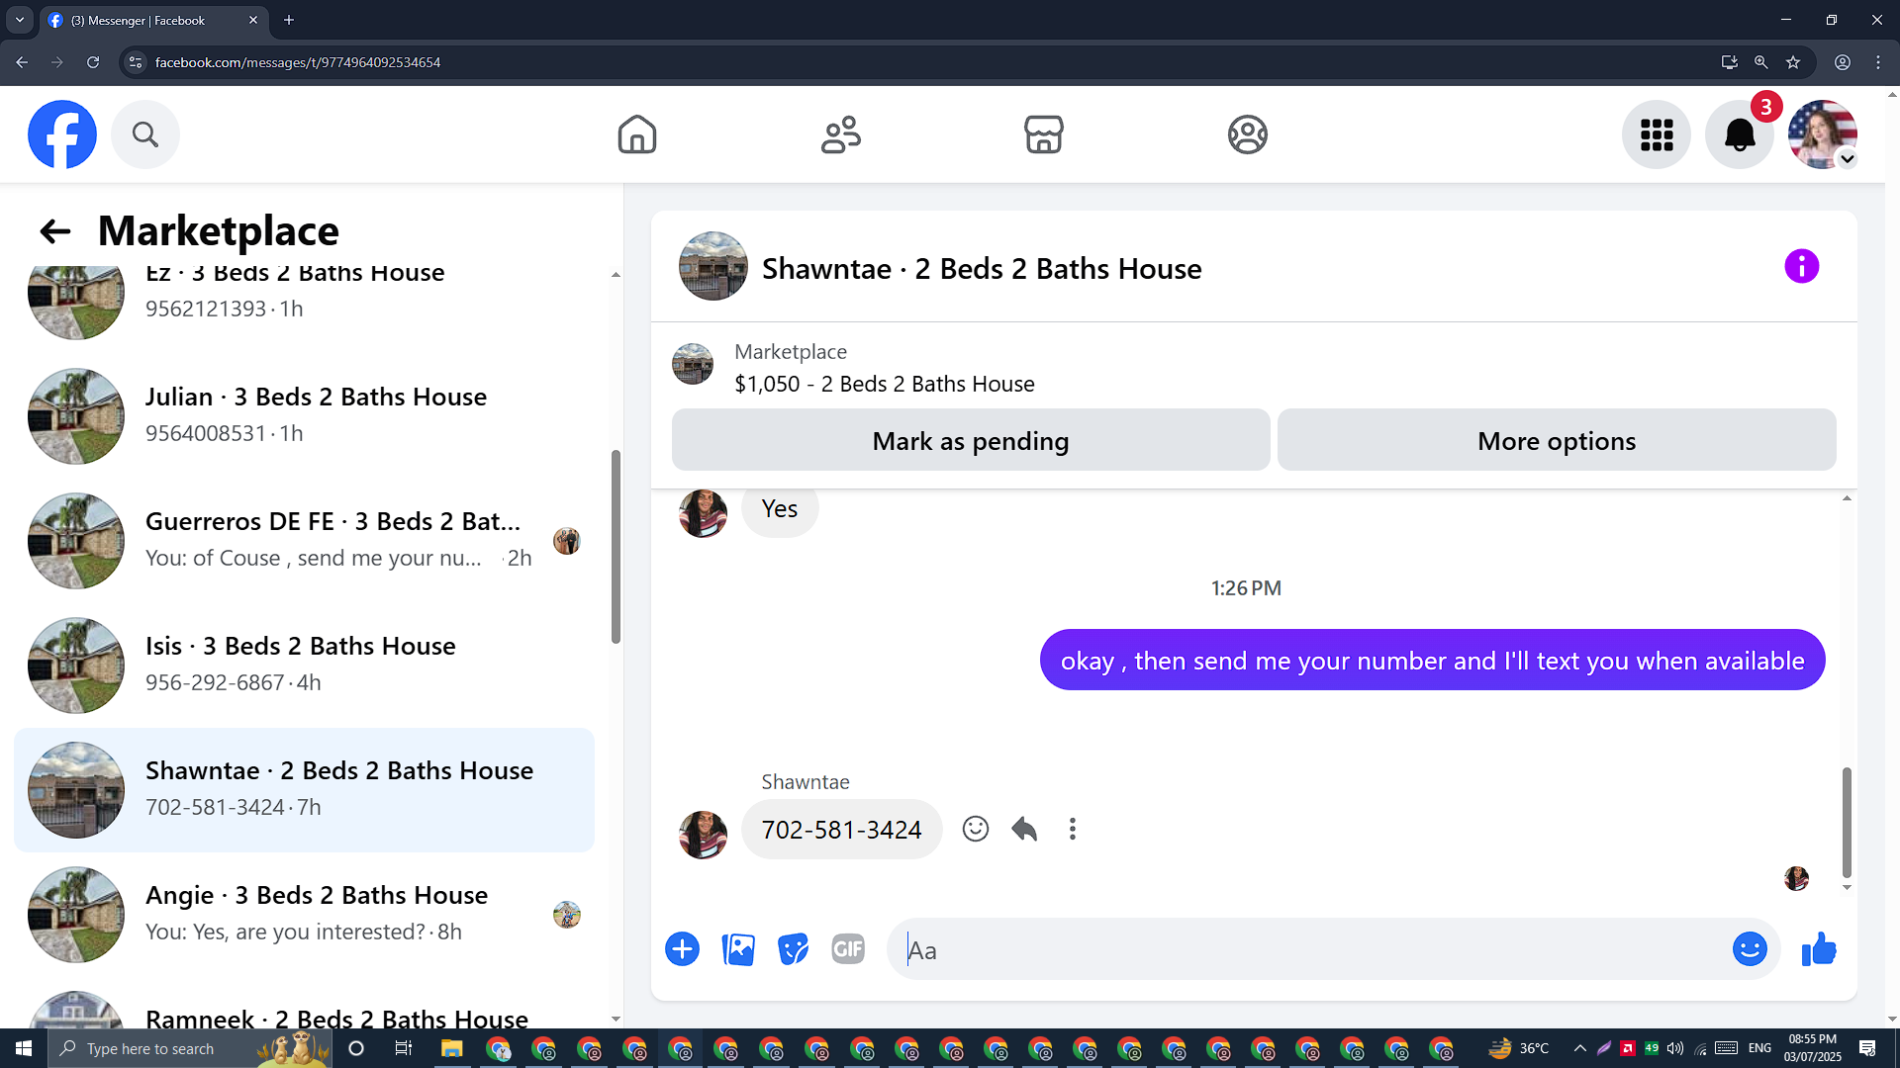Choose a sticker icon
The image size is (1900, 1068).
793,949
